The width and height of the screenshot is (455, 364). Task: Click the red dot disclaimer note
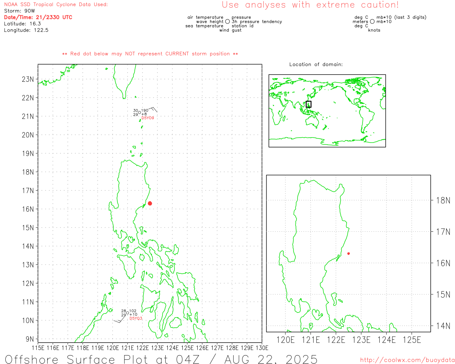point(150,54)
